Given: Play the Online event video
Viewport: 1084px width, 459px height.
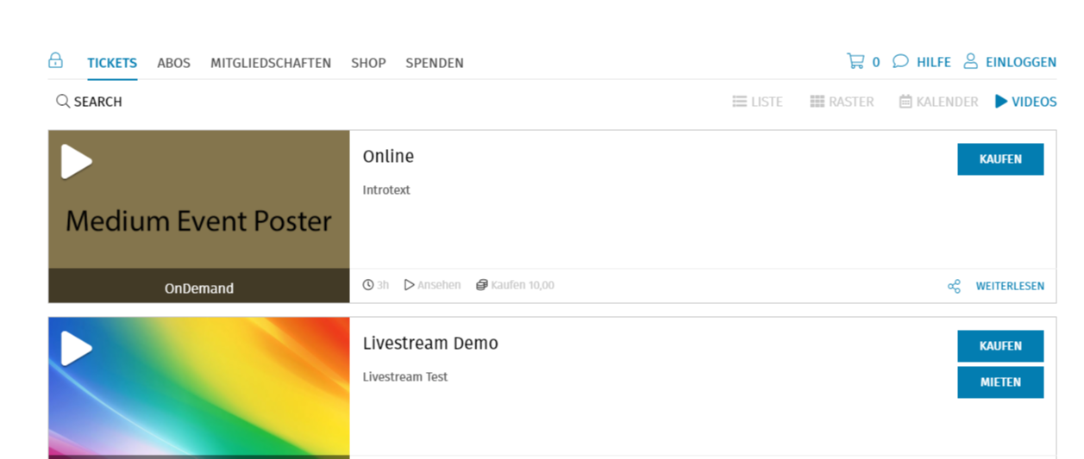Looking at the screenshot, I should point(76,162).
